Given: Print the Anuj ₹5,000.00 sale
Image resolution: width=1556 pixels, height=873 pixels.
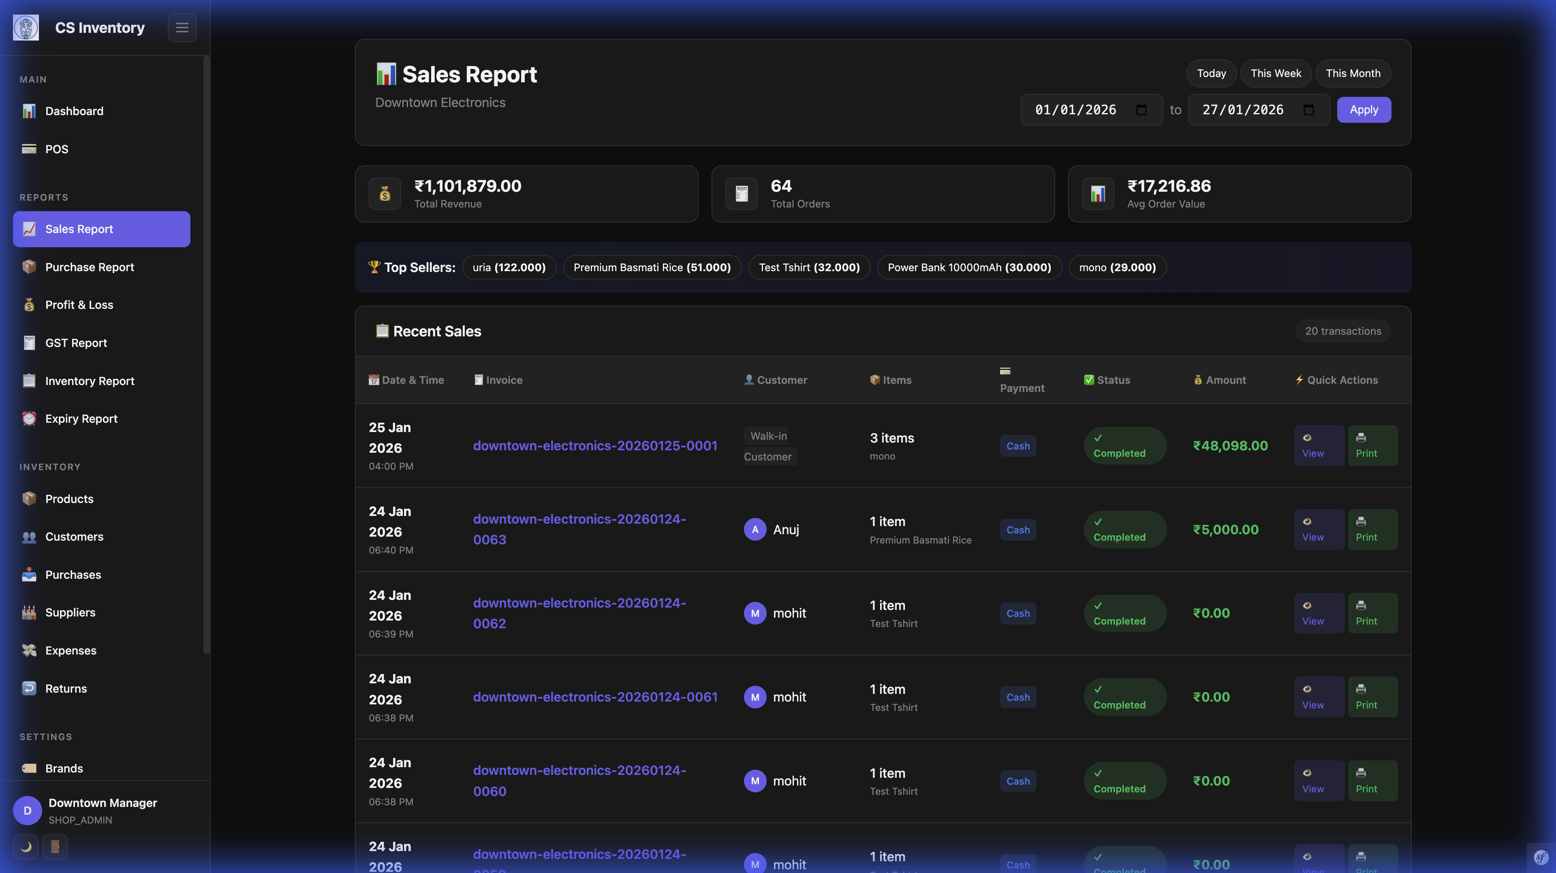Looking at the screenshot, I should 1372,530.
